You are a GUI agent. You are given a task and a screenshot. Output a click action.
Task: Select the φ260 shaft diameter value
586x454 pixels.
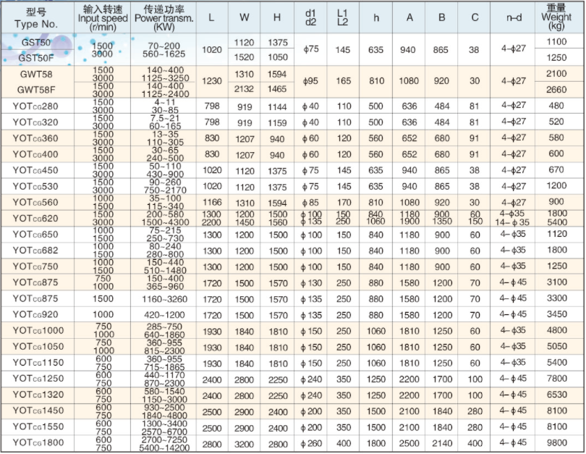311,444
